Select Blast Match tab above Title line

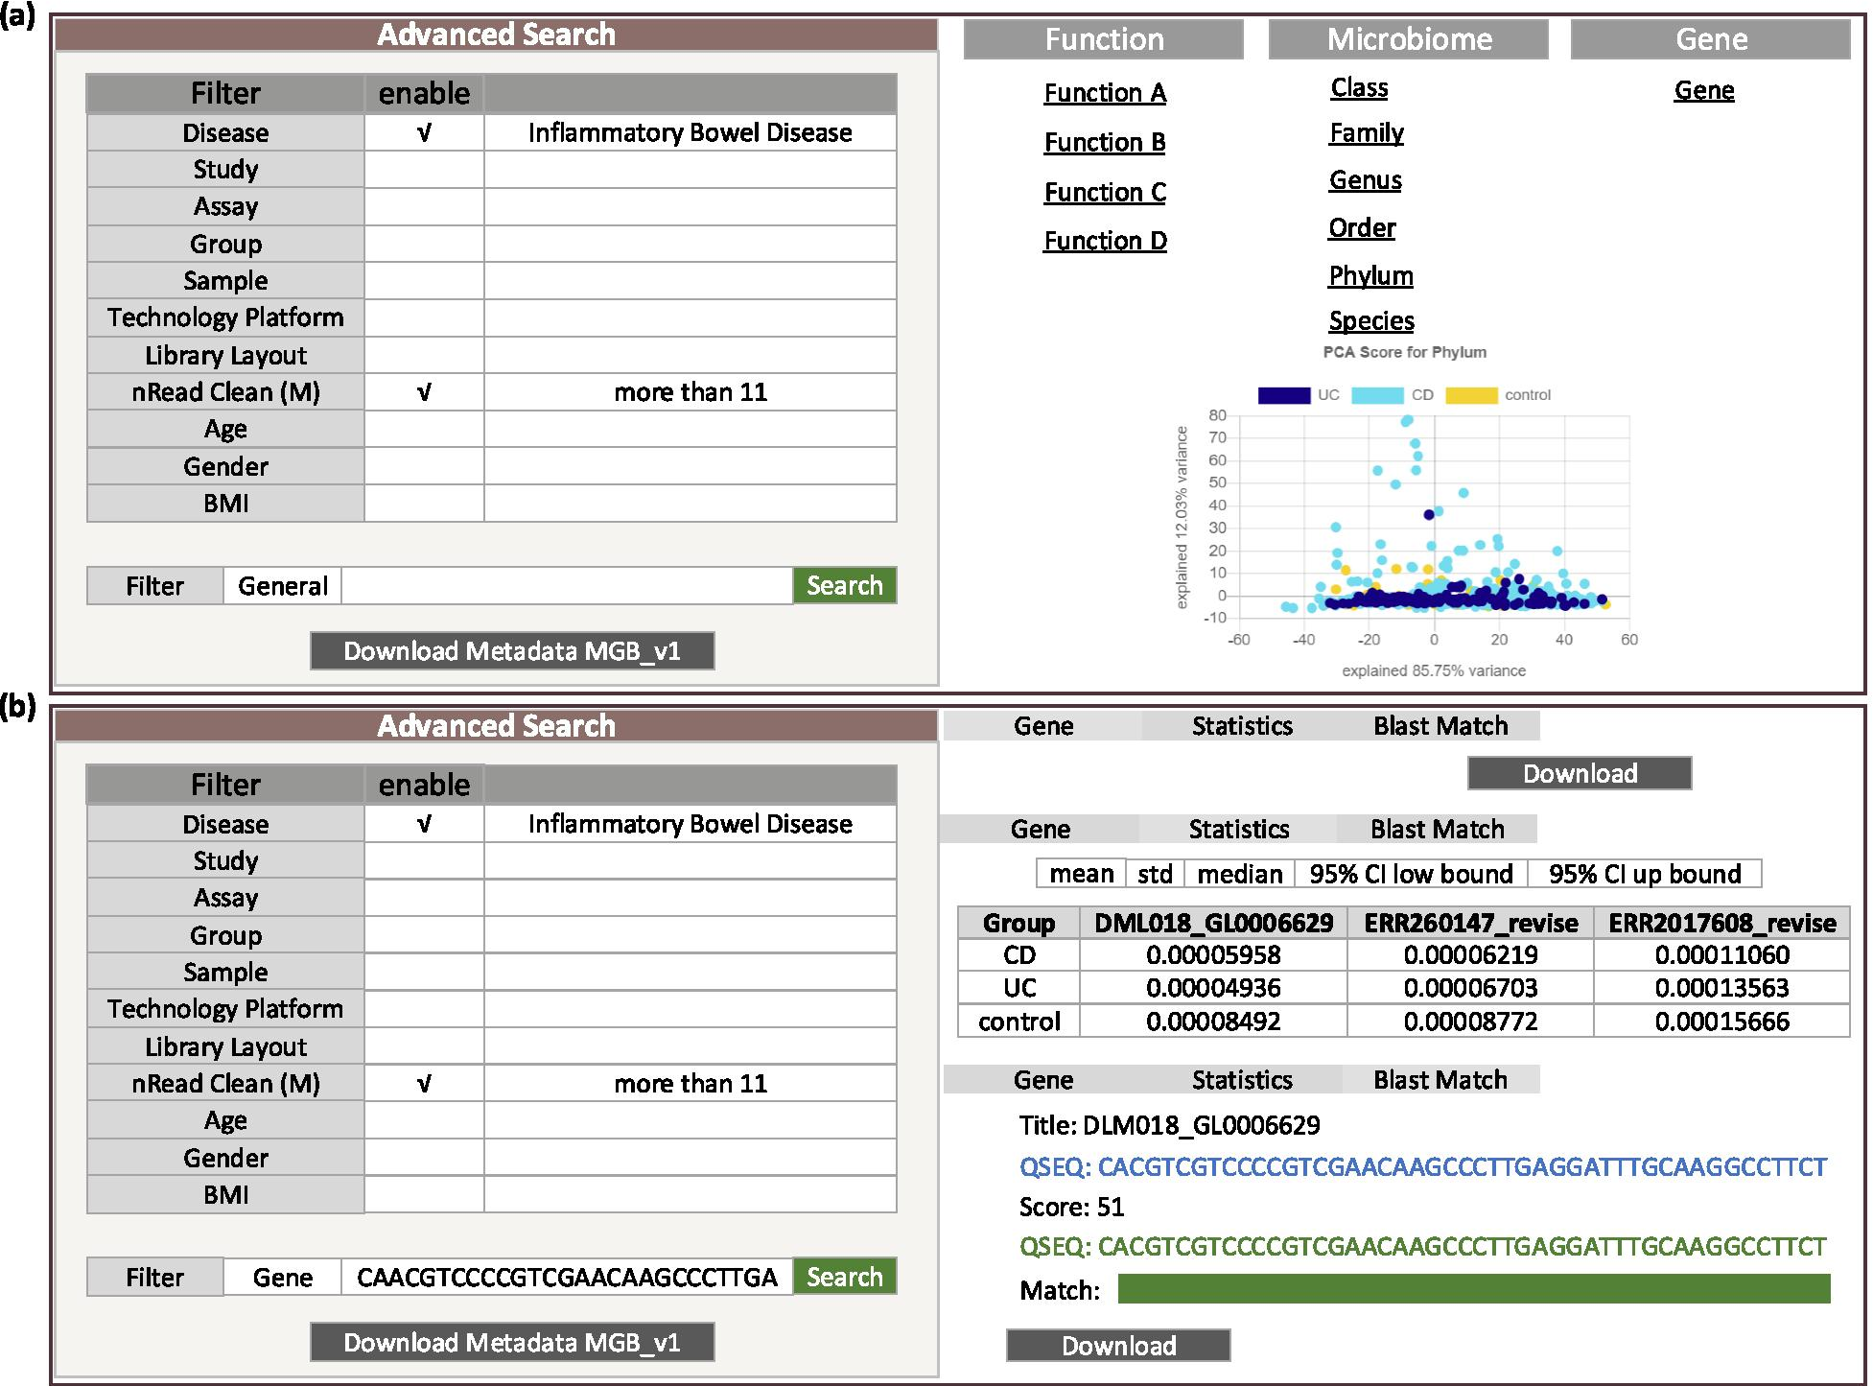tap(1440, 1080)
